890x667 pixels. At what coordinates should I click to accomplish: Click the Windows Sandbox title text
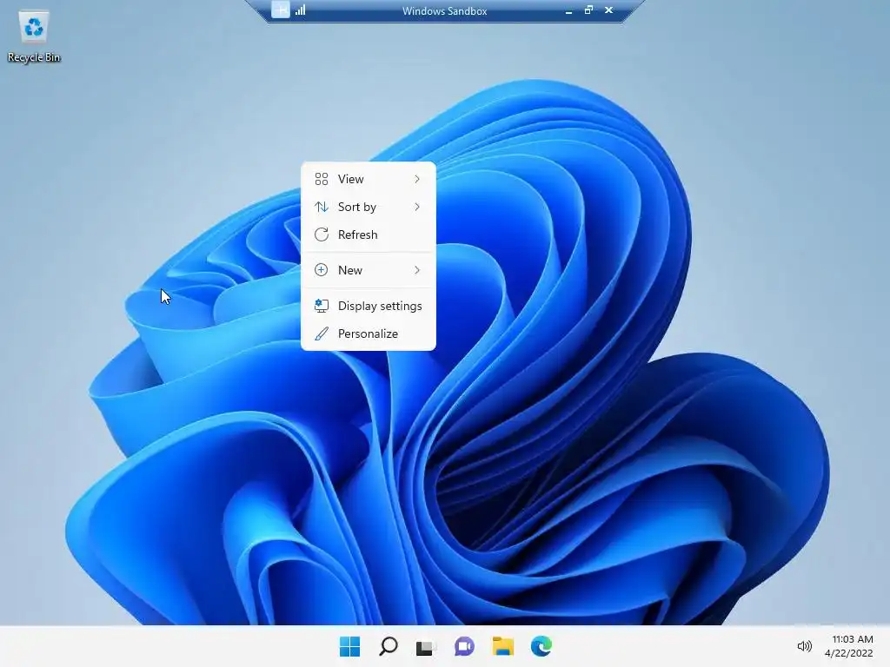[x=444, y=10]
